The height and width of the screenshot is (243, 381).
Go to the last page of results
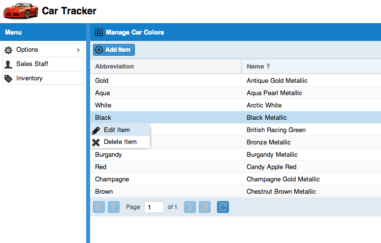coord(205,207)
